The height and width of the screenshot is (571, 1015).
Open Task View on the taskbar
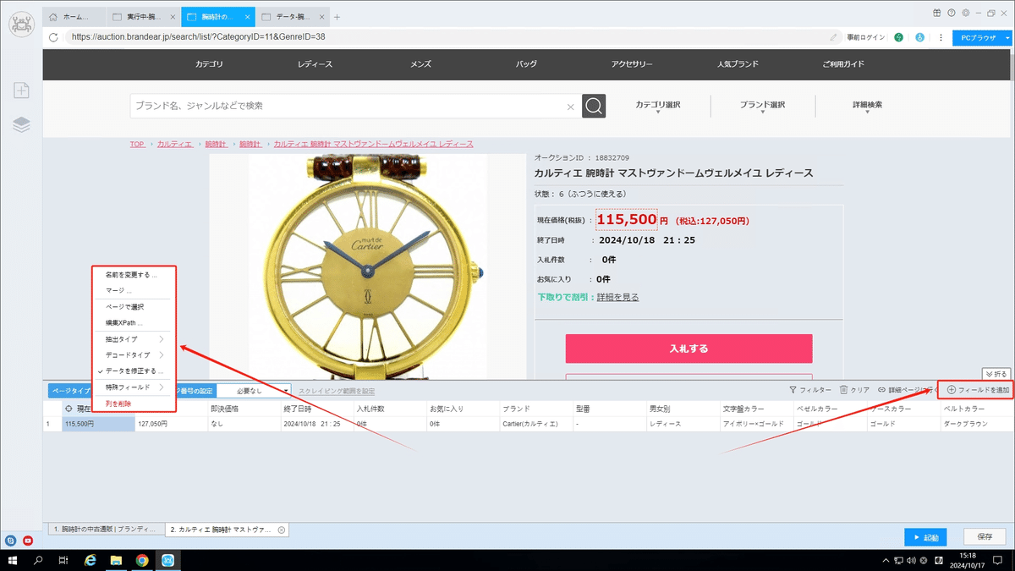[x=63, y=560]
